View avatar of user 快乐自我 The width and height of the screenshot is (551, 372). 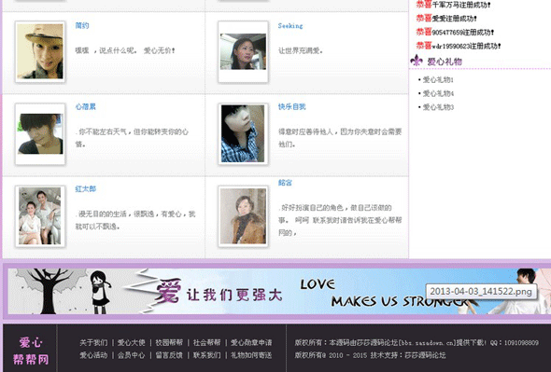pyautogui.click(x=243, y=133)
